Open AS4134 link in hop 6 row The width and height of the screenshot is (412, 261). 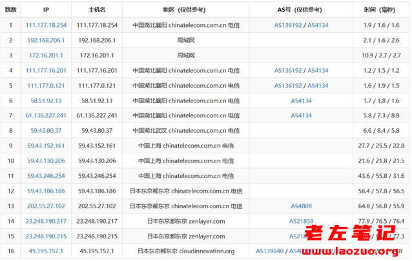tap(301, 101)
